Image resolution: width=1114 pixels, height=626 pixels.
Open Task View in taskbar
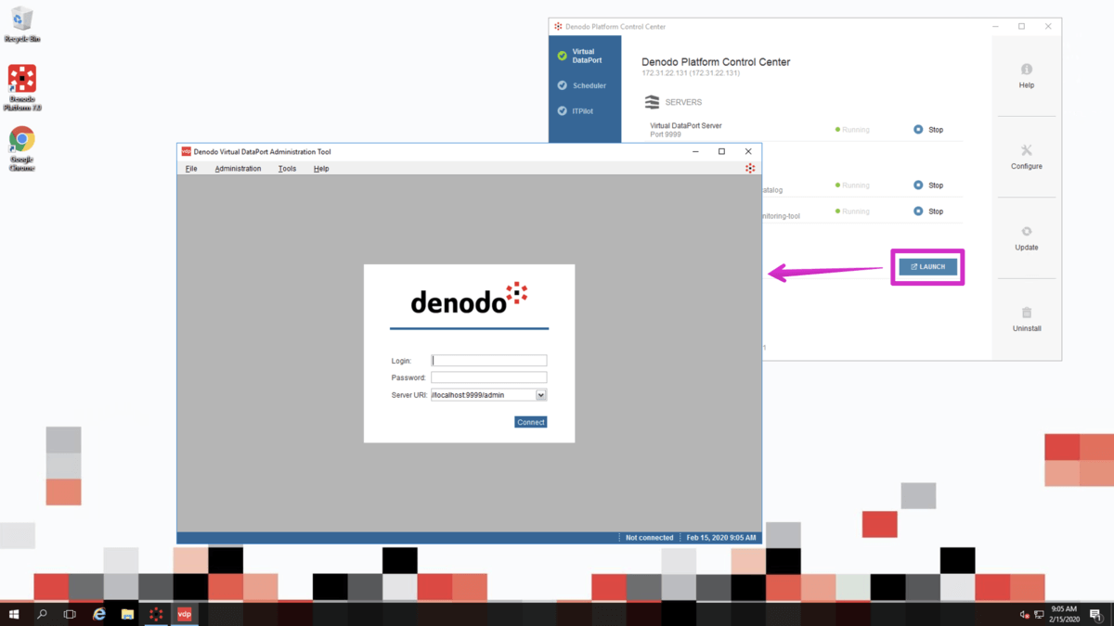click(x=70, y=614)
